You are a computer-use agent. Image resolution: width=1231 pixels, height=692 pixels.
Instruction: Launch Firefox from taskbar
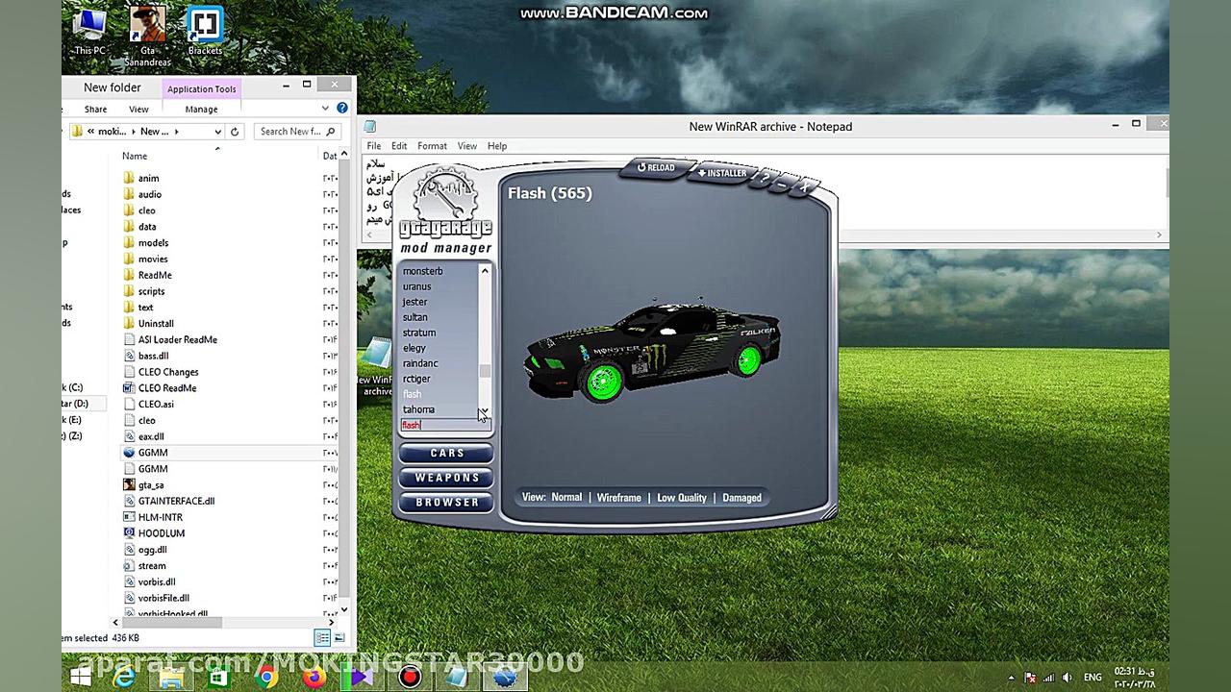[x=314, y=678]
